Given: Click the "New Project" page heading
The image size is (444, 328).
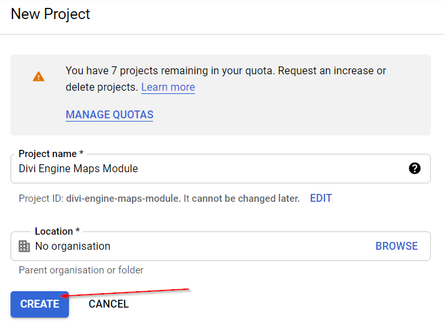Looking at the screenshot, I should (x=51, y=14).
